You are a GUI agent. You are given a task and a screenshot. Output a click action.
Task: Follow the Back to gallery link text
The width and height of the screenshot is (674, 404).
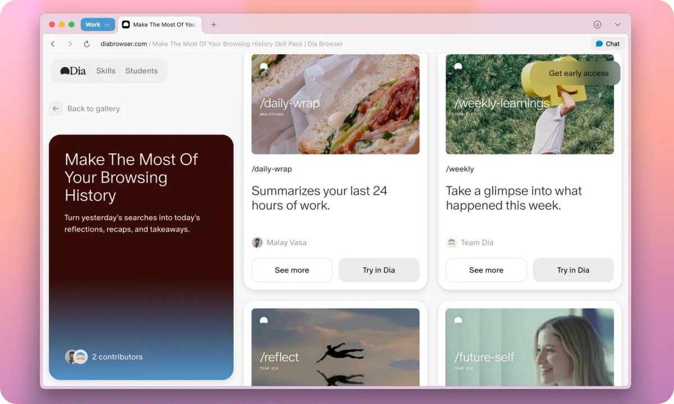click(94, 109)
